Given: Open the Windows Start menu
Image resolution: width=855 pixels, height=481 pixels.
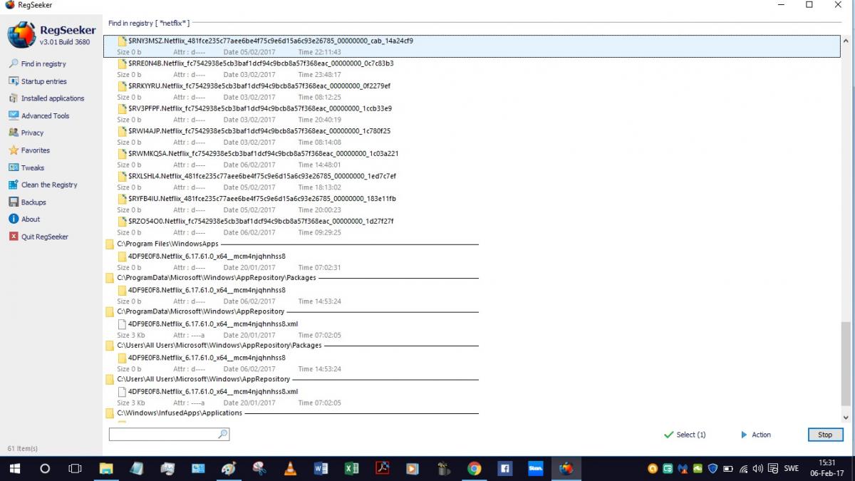Looking at the screenshot, I should [14, 469].
